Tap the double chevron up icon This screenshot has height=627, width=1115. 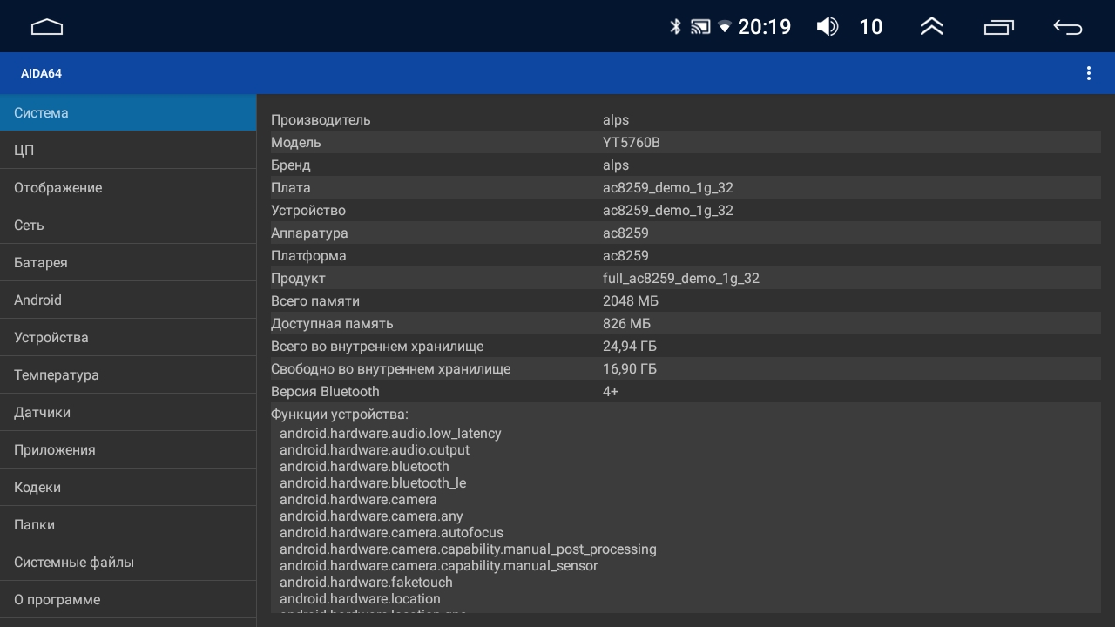coord(932,27)
